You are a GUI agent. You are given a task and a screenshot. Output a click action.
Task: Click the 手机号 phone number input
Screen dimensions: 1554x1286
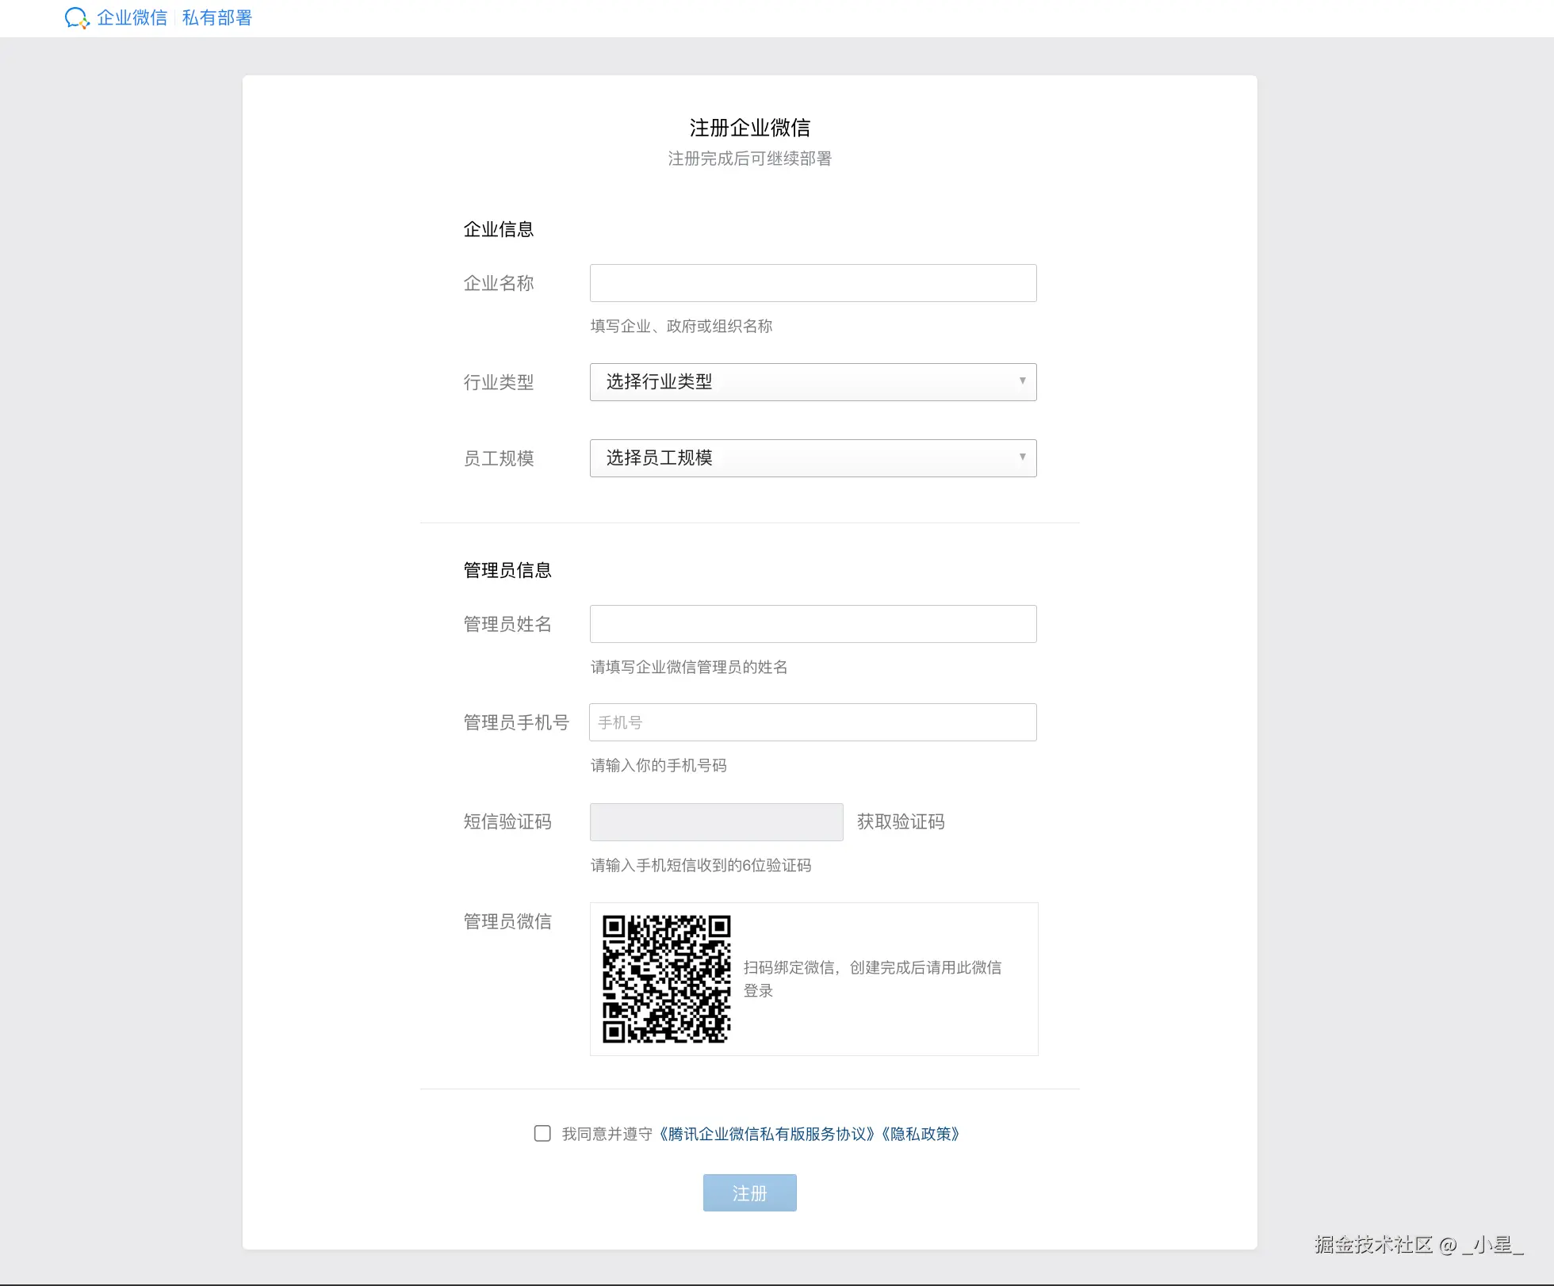tap(813, 722)
